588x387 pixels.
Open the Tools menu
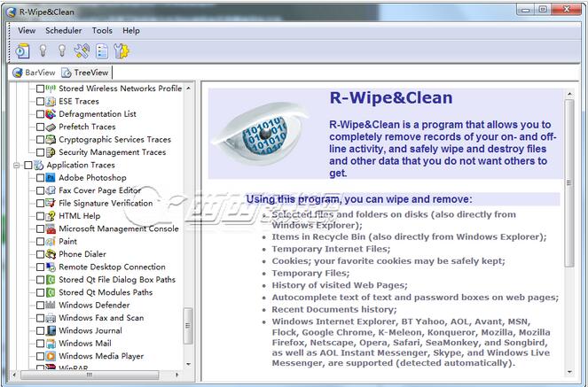click(x=102, y=31)
